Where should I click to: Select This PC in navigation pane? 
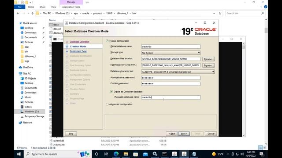[27, 74]
